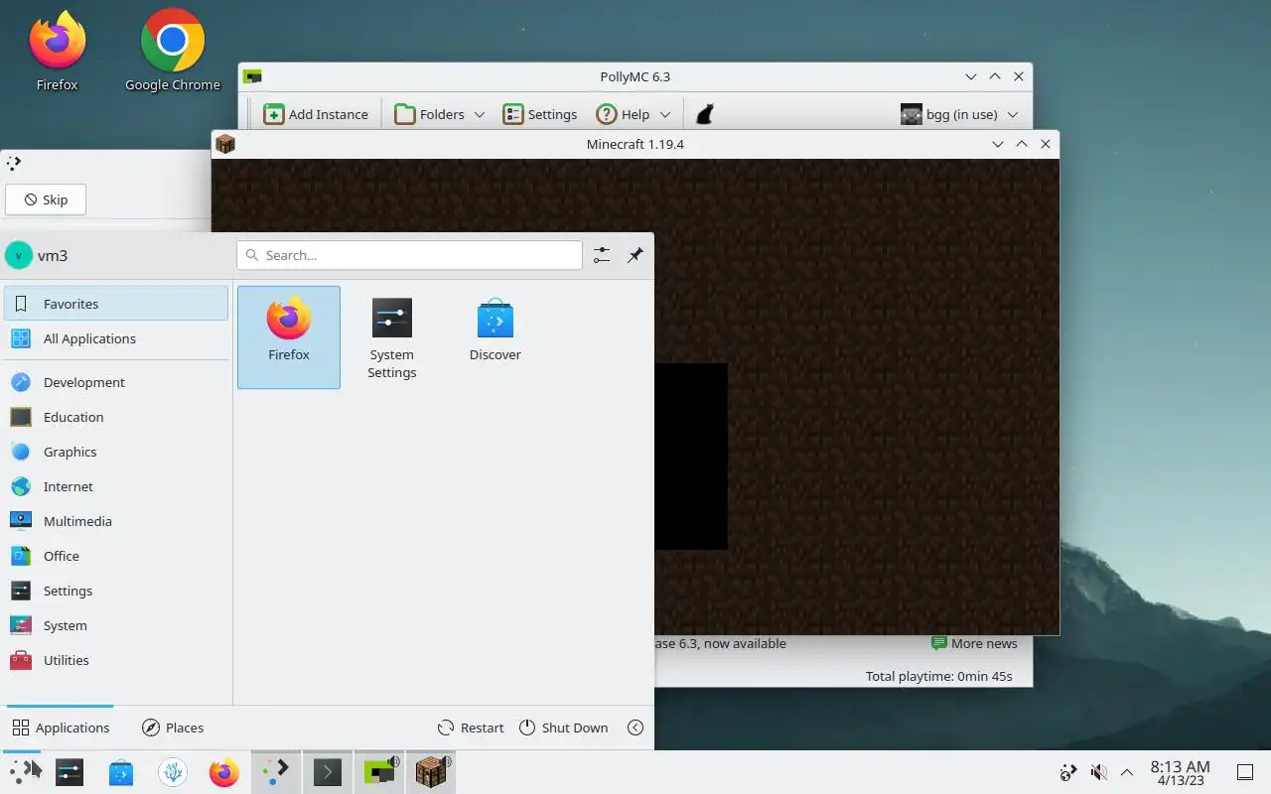Viewport: 1271px width, 794px height.
Task: Click the Shut Down button
Action: click(x=563, y=728)
